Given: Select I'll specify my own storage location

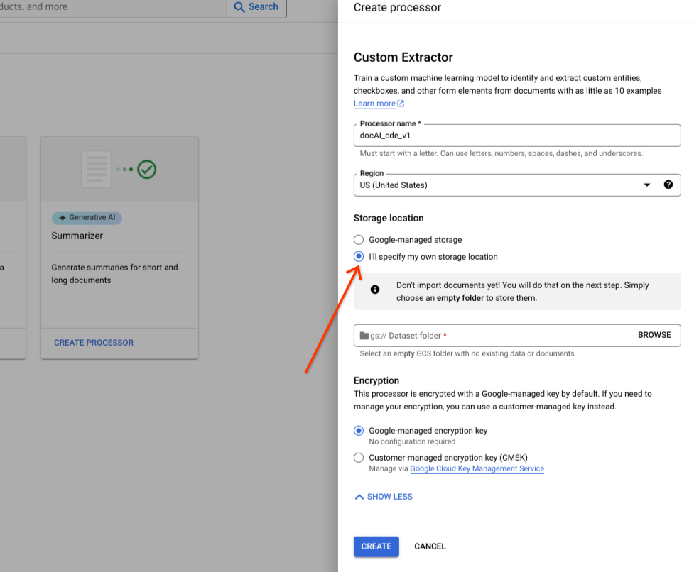Looking at the screenshot, I should [359, 257].
